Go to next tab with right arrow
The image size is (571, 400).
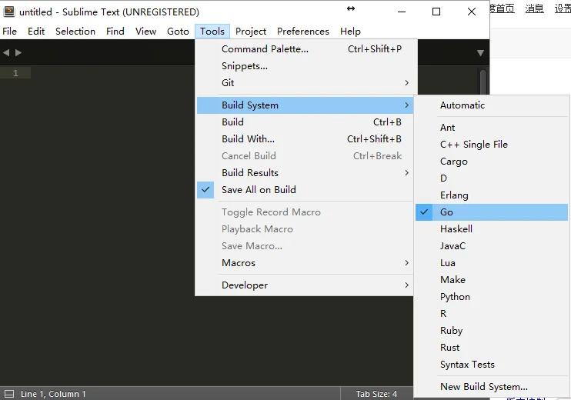(x=18, y=53)
